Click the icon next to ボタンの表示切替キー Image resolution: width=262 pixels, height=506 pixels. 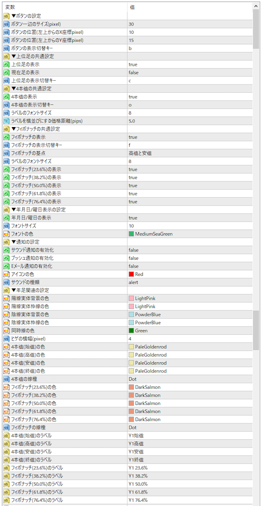pyautogui.click(x=6, y=48)
